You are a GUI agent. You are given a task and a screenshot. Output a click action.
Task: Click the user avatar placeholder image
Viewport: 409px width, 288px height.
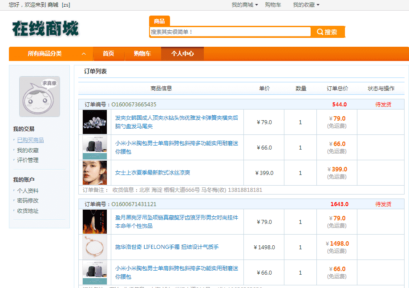[39, 96]
